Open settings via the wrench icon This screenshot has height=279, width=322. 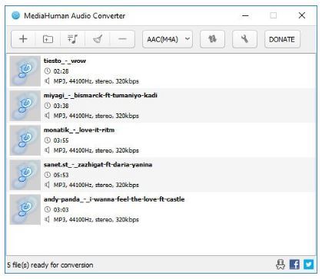coord(244,39)
